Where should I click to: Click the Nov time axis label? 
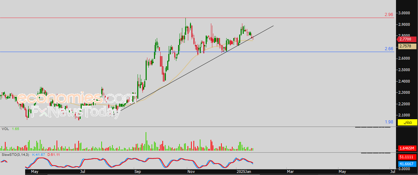pos(191,172)
